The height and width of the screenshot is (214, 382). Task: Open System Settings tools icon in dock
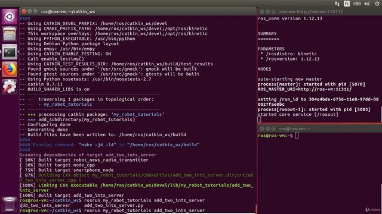pyautogui.click(x=10, y=87)
